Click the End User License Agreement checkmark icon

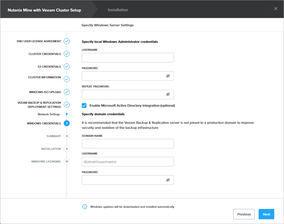pos(67,41)
